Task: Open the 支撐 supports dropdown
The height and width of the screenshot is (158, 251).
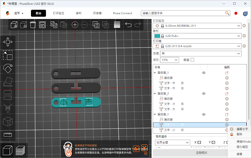Action: pos(201,53)
